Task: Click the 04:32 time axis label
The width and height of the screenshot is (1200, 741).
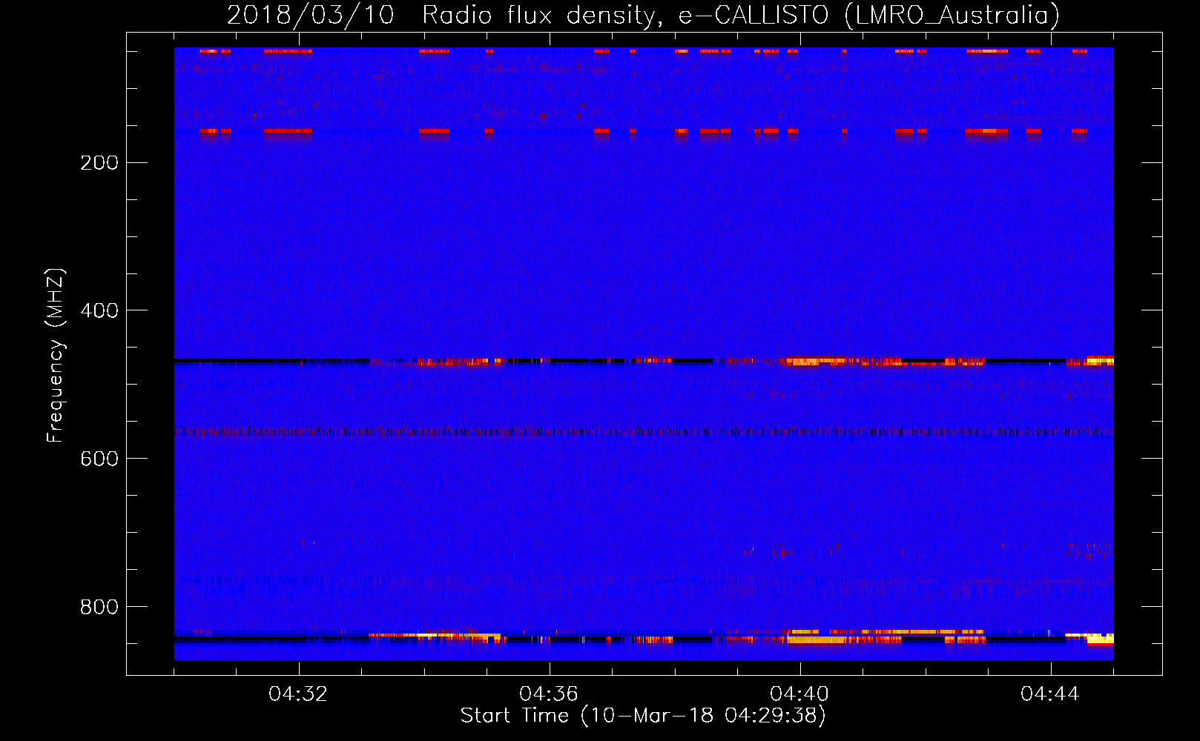Action: [298, 694]
